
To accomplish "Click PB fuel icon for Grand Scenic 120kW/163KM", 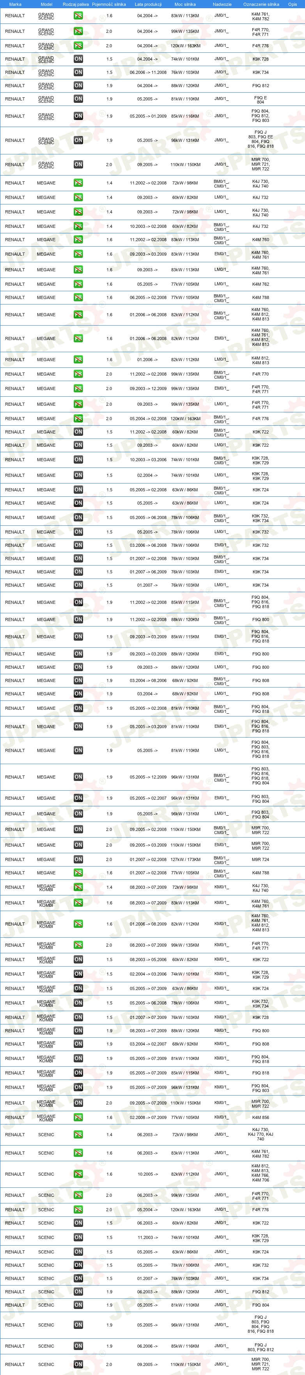I will (x=78, y=46).
